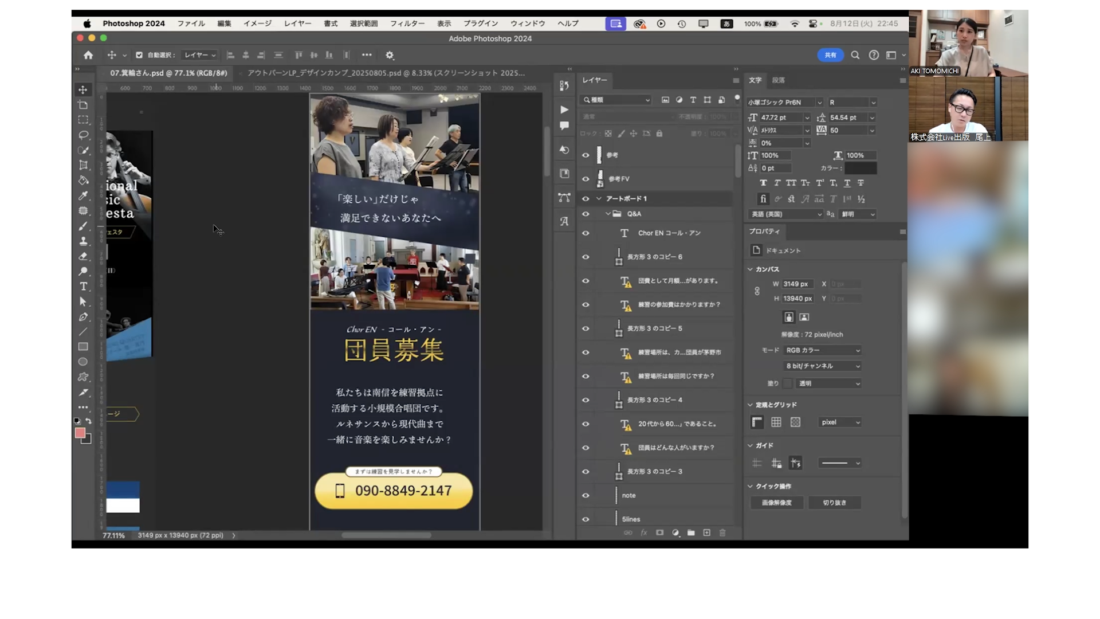Collapse the Q&A layer group
This screenshot has height=619, width=1100.
click(x=608, y=214)
